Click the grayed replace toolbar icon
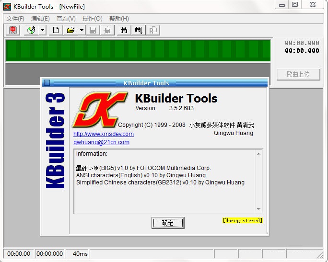The height and width of the screenshot is (262, 328). [153, 30]
